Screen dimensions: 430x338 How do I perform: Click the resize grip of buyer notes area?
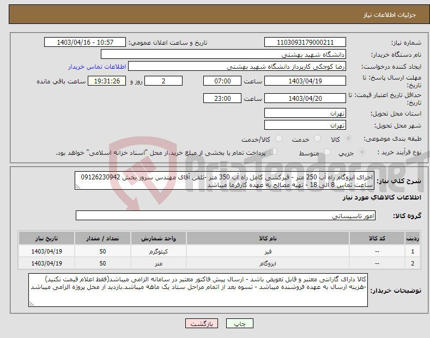click(x=32, y=304)
